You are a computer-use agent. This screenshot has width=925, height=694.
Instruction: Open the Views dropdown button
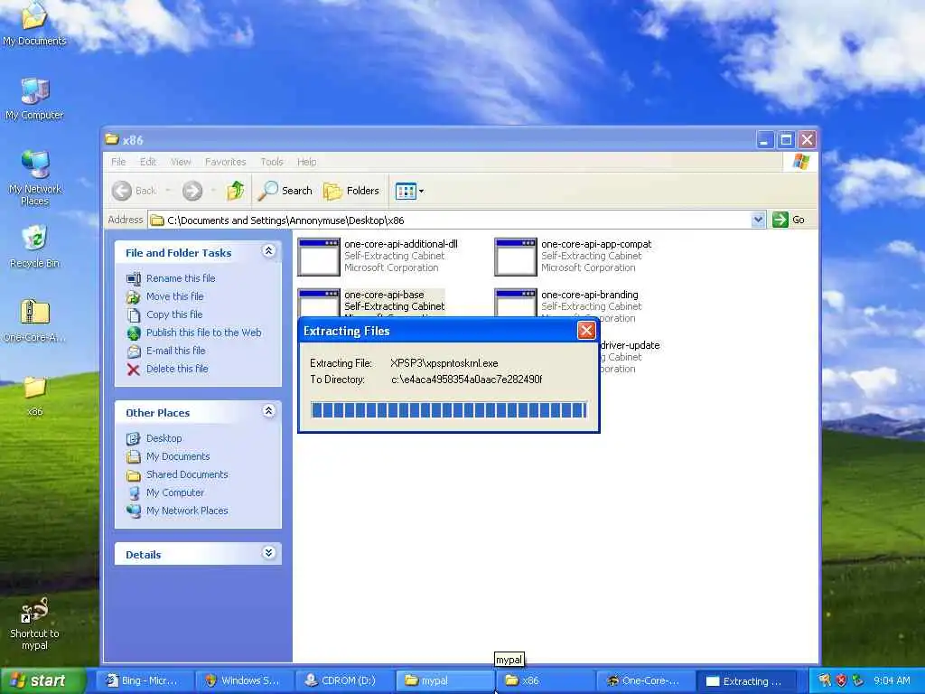tap(409, 191)
